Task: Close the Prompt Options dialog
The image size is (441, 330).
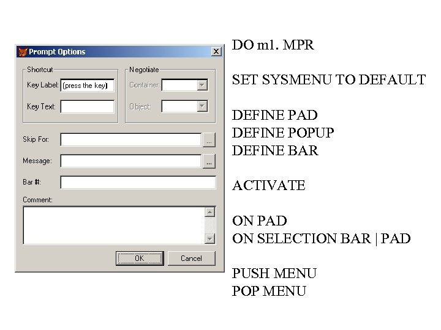Action: (x=216, y=51)
